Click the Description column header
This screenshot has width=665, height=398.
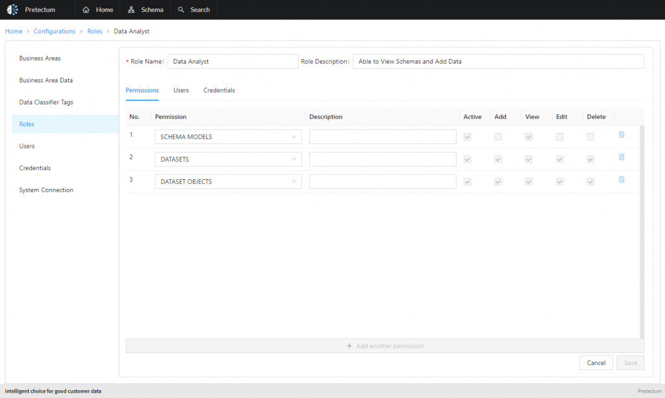(326, 117)
